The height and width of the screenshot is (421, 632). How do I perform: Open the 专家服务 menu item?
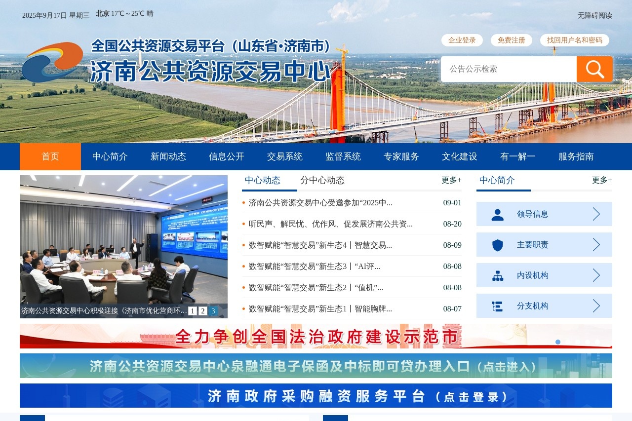point(401,156)
